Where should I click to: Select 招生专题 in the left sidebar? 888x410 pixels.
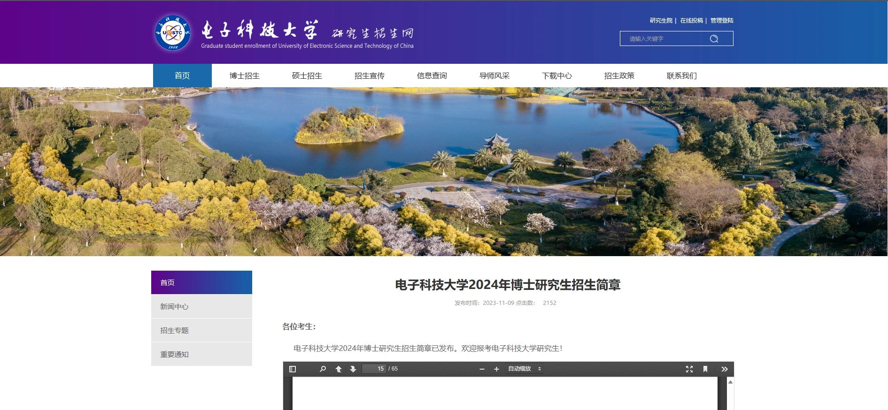201,330
